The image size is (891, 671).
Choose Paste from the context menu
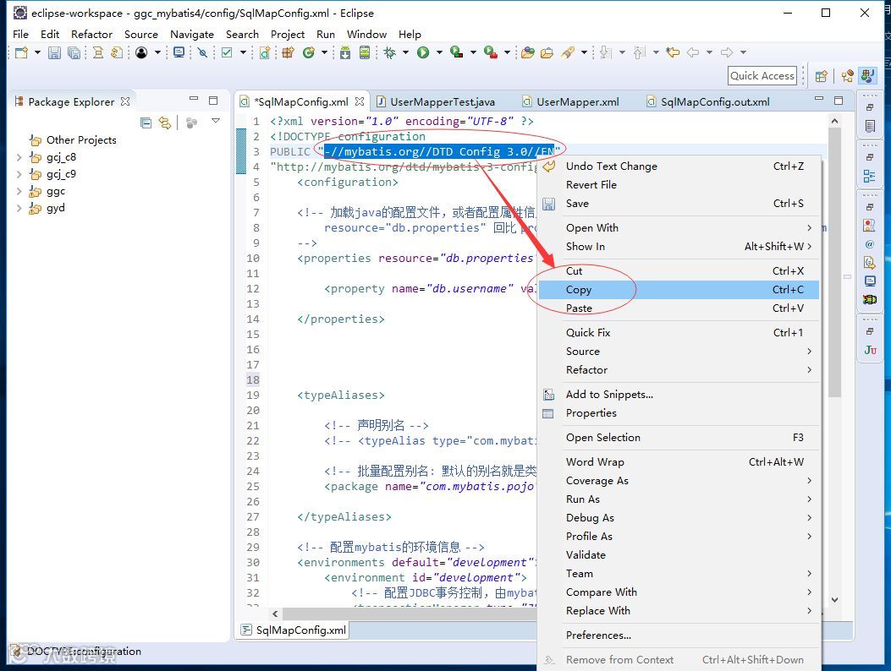click(x=679, y=308)
